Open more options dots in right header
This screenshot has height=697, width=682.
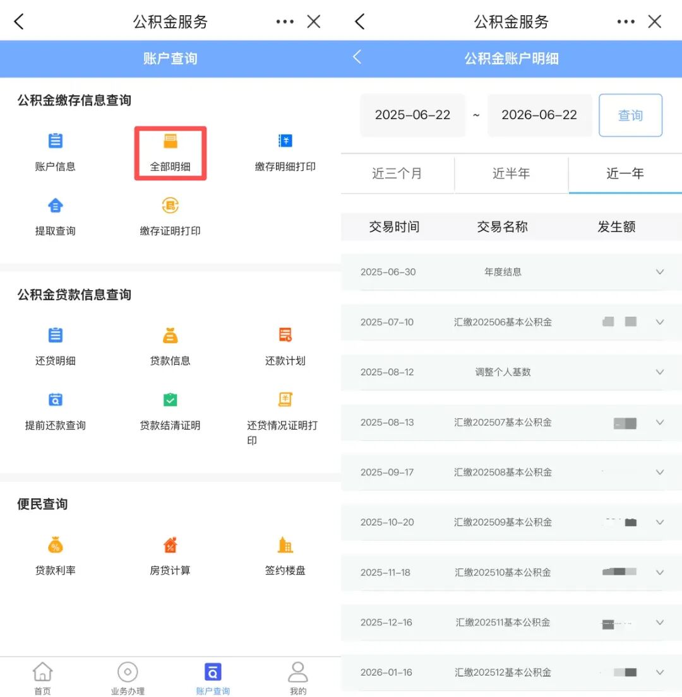point(626,21)
